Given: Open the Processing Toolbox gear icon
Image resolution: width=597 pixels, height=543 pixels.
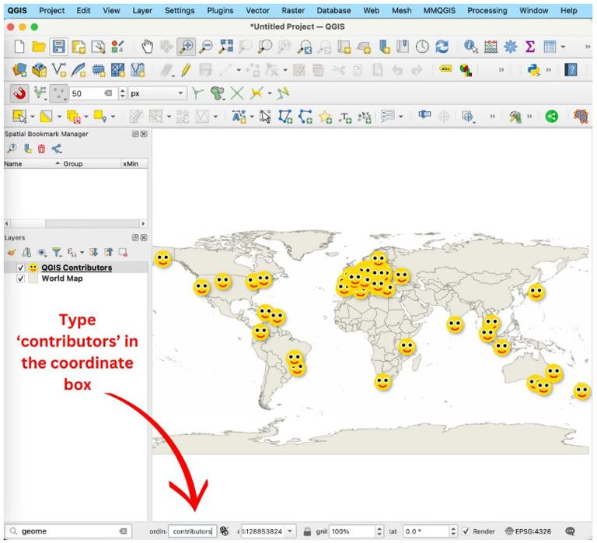Looking at the screenshot, I should point(511,47).
